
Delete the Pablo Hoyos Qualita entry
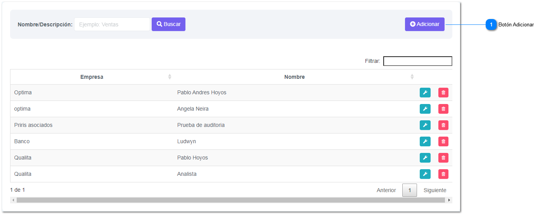[x=443, y=158]
